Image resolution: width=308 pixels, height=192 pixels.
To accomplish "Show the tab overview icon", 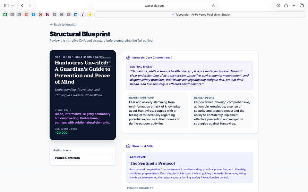I will (302, 5).
